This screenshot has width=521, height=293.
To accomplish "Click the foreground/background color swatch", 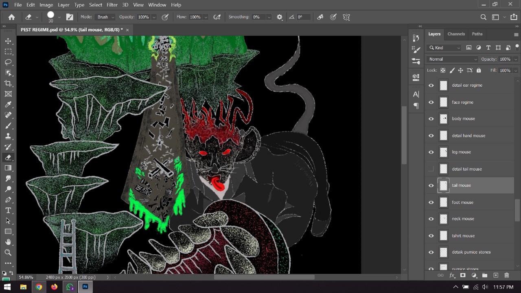I will pyautogui.click(x=6, y=279).
